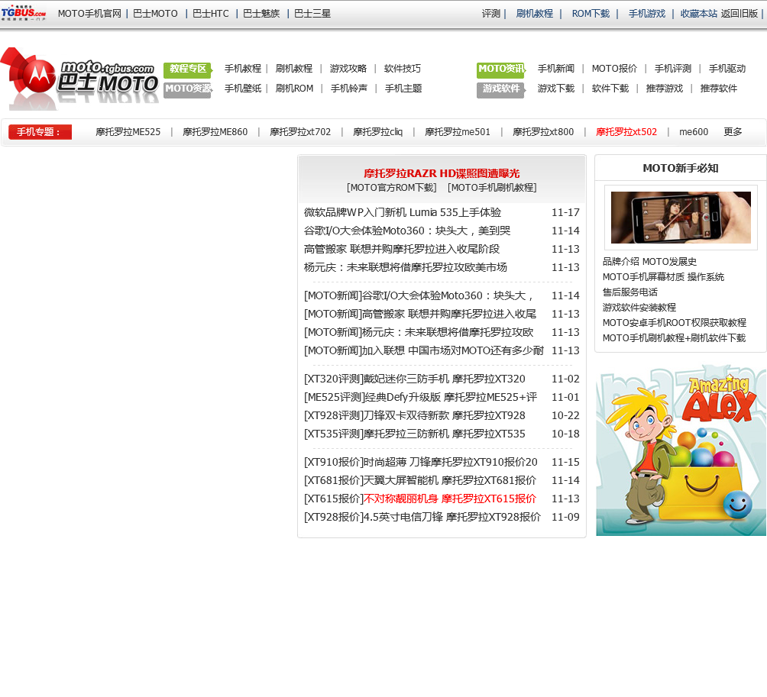Open [XT910报价]时尚超薄 article
This screenshot has width=767, height=697.
click(x=421, y=462)
